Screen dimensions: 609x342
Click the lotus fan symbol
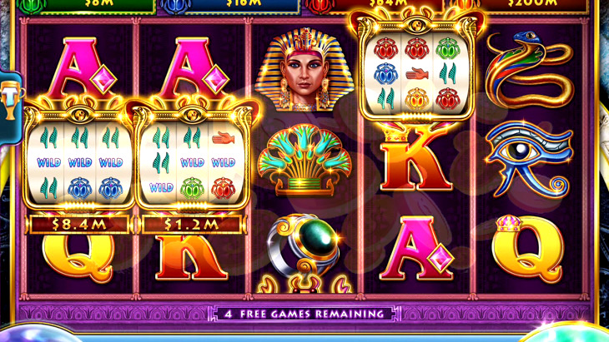click(304, 160)
